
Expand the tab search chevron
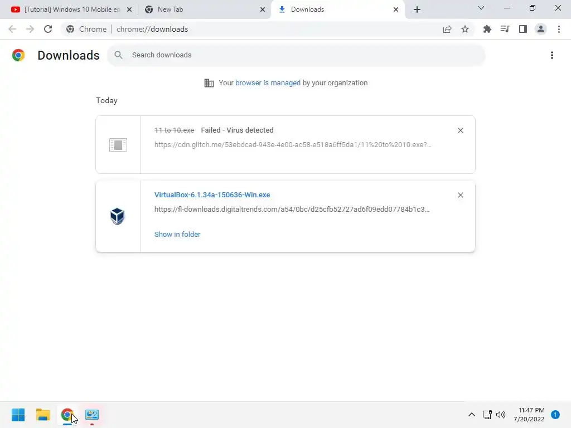(481, 8)
